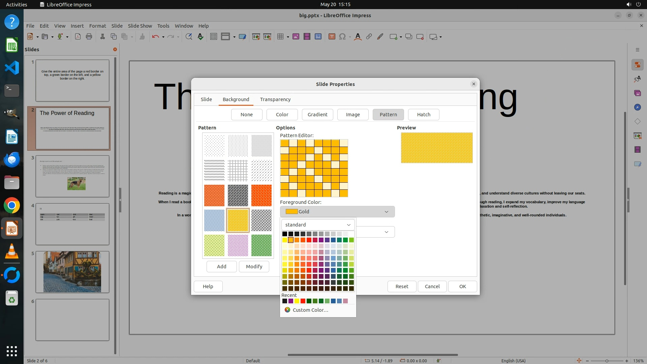Image resolution: width=647 pixels, height=364 pixels.
Task: Pick the red swatch in Recent colors
Action: [303, 301]
